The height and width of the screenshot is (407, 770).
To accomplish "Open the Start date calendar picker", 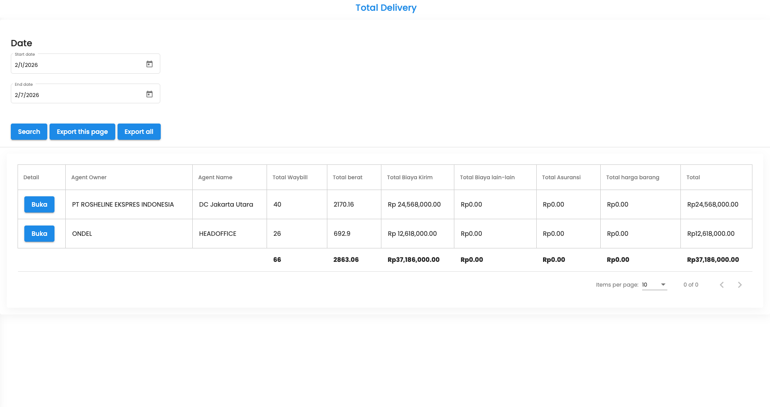I will click(x=149, y=64).
